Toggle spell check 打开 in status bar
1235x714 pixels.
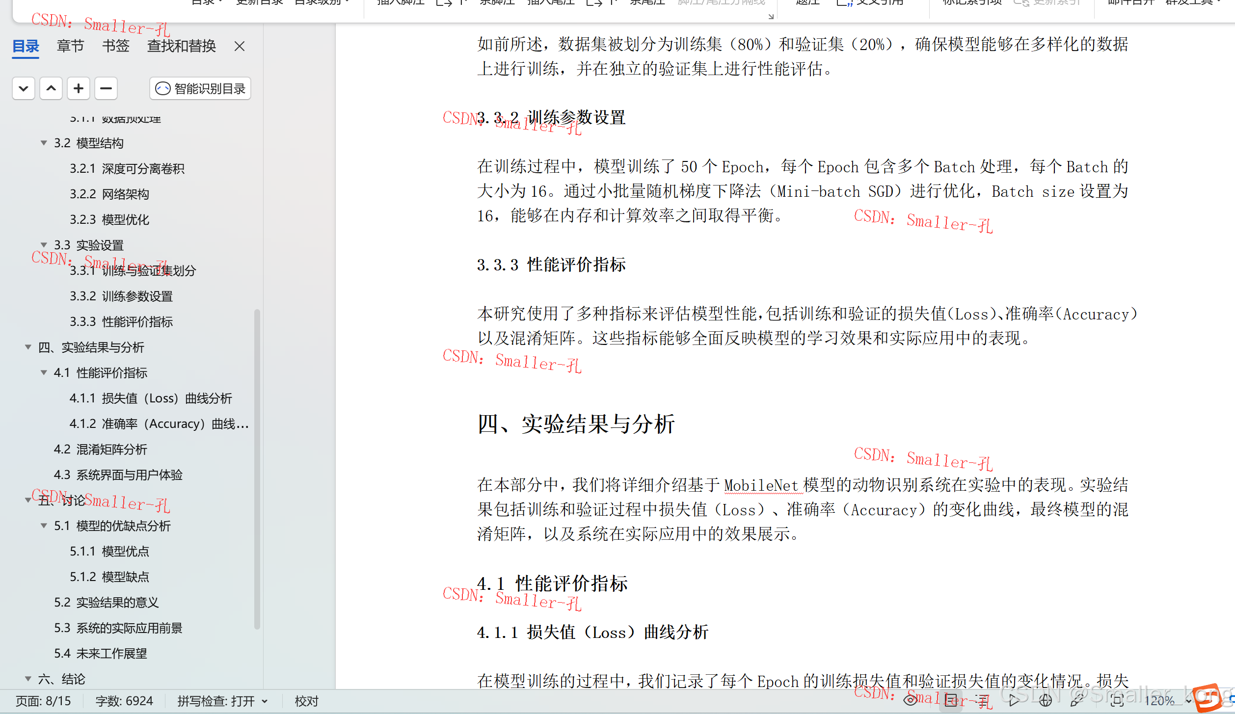222,701
